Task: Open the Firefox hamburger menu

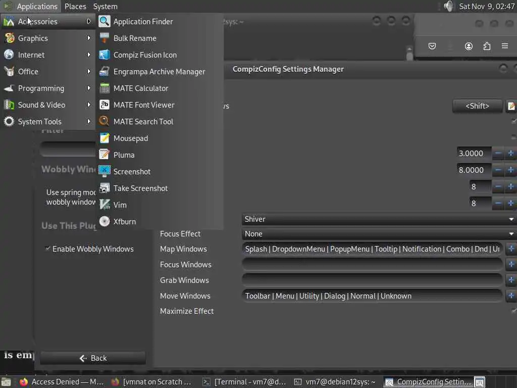Action: pyautogui.click(x=505, y=46)
